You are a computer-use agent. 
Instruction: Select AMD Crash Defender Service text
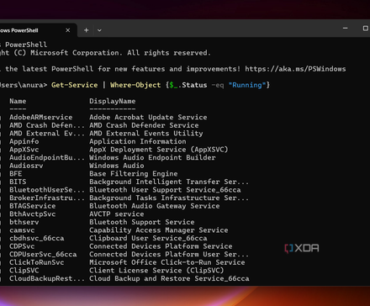(x=144, y=125)
